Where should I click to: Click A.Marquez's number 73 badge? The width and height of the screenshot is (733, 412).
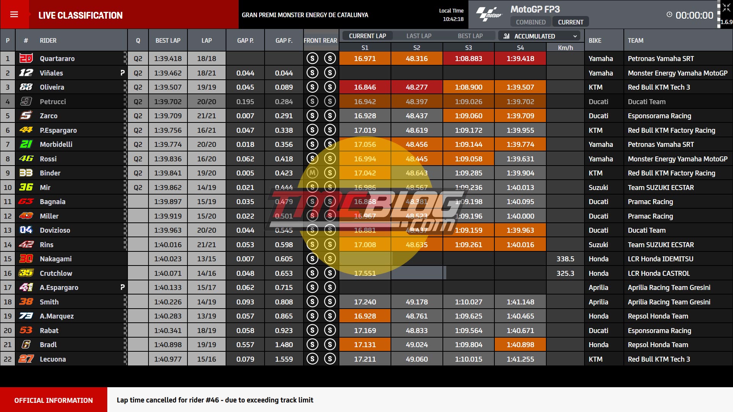click(x=26, y=316)
